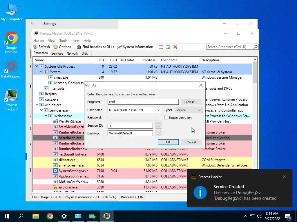Open the Hacker menu
297x222 pixels.
pyautogui.click(x=39, y=41)
